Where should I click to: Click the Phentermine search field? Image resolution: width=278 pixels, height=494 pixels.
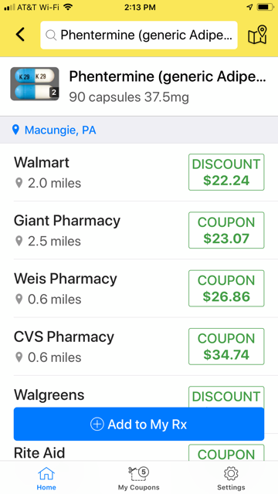139,35
